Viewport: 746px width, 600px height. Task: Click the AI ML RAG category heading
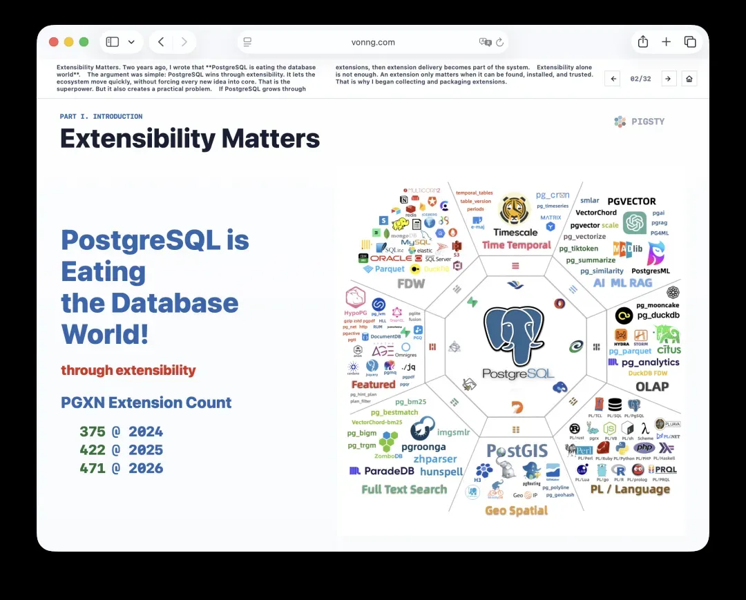tap(623, 283)
